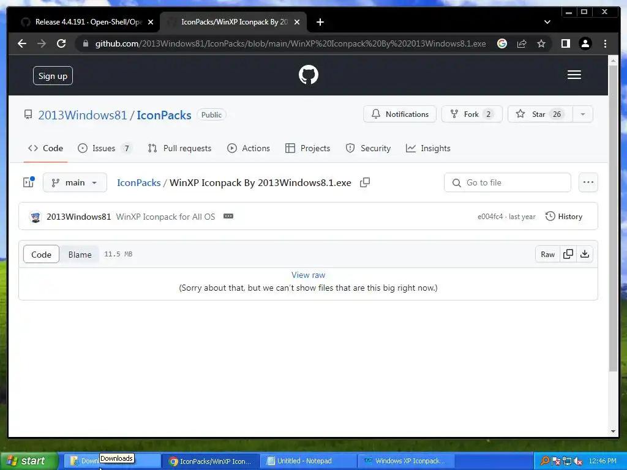Click the browser forward arrow

42,43
